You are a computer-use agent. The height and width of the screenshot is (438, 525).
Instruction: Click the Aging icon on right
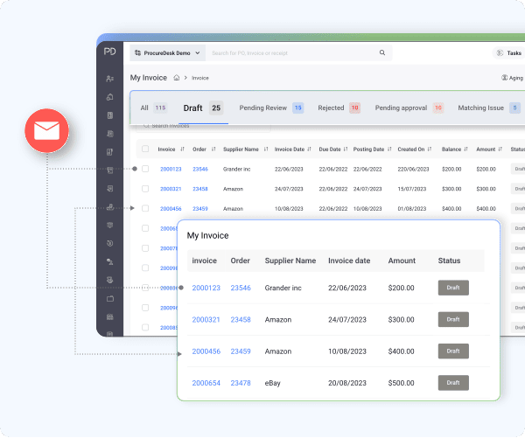505,78
